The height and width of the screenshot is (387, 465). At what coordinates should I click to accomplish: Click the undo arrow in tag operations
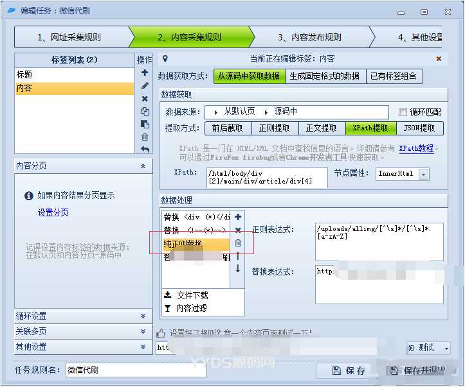[145, 149]
